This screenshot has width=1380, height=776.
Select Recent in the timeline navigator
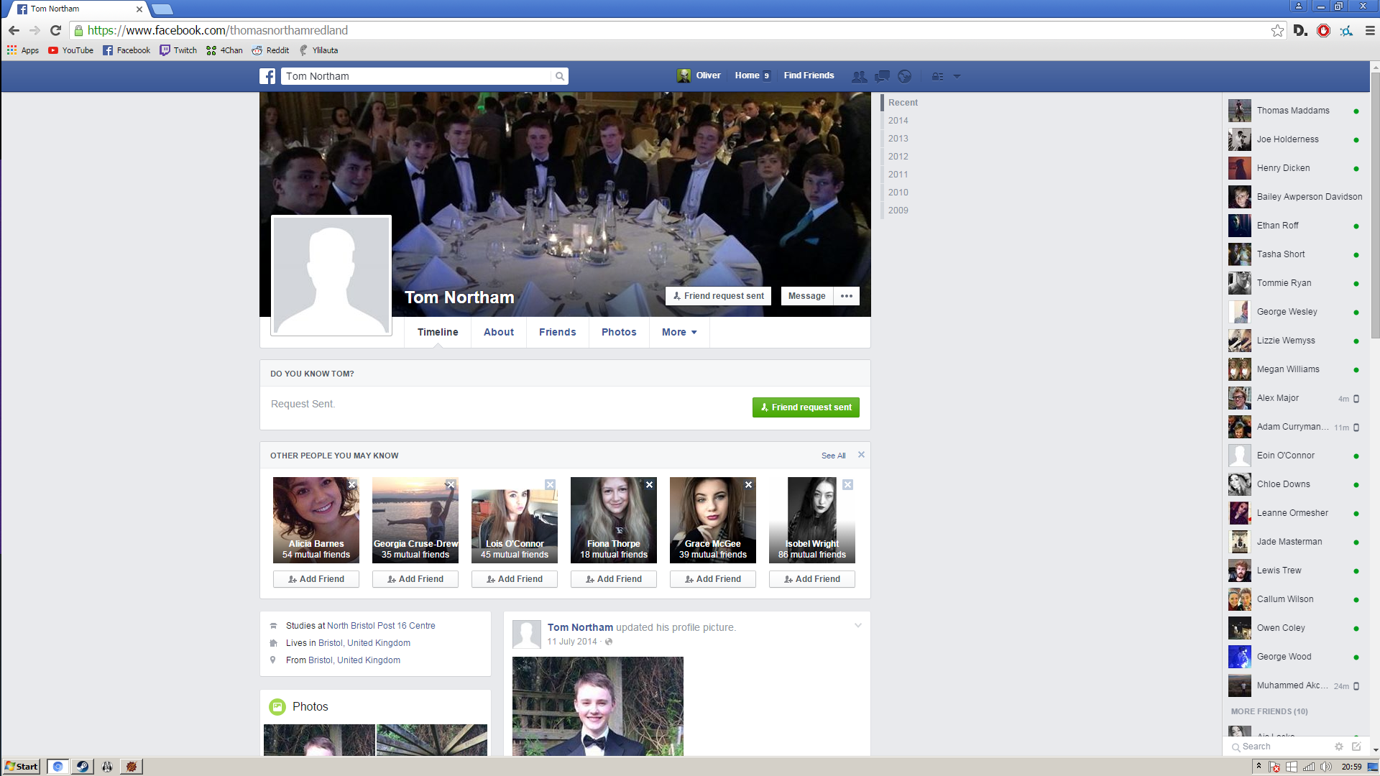point(903,103)
